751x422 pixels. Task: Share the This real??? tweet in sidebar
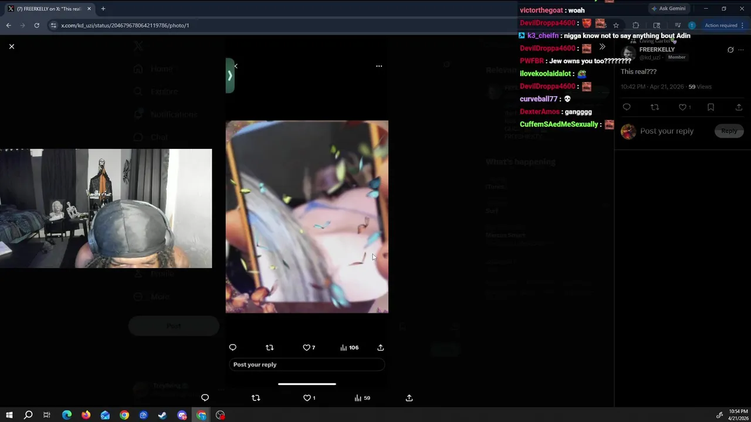click(x=739, y=107)
